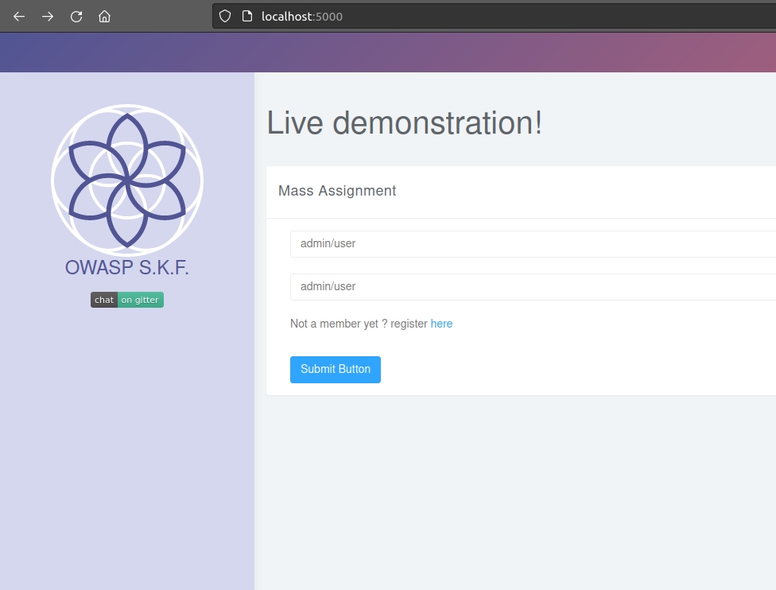
Task: Follow the register "here" link
Action: pos(441,324)
